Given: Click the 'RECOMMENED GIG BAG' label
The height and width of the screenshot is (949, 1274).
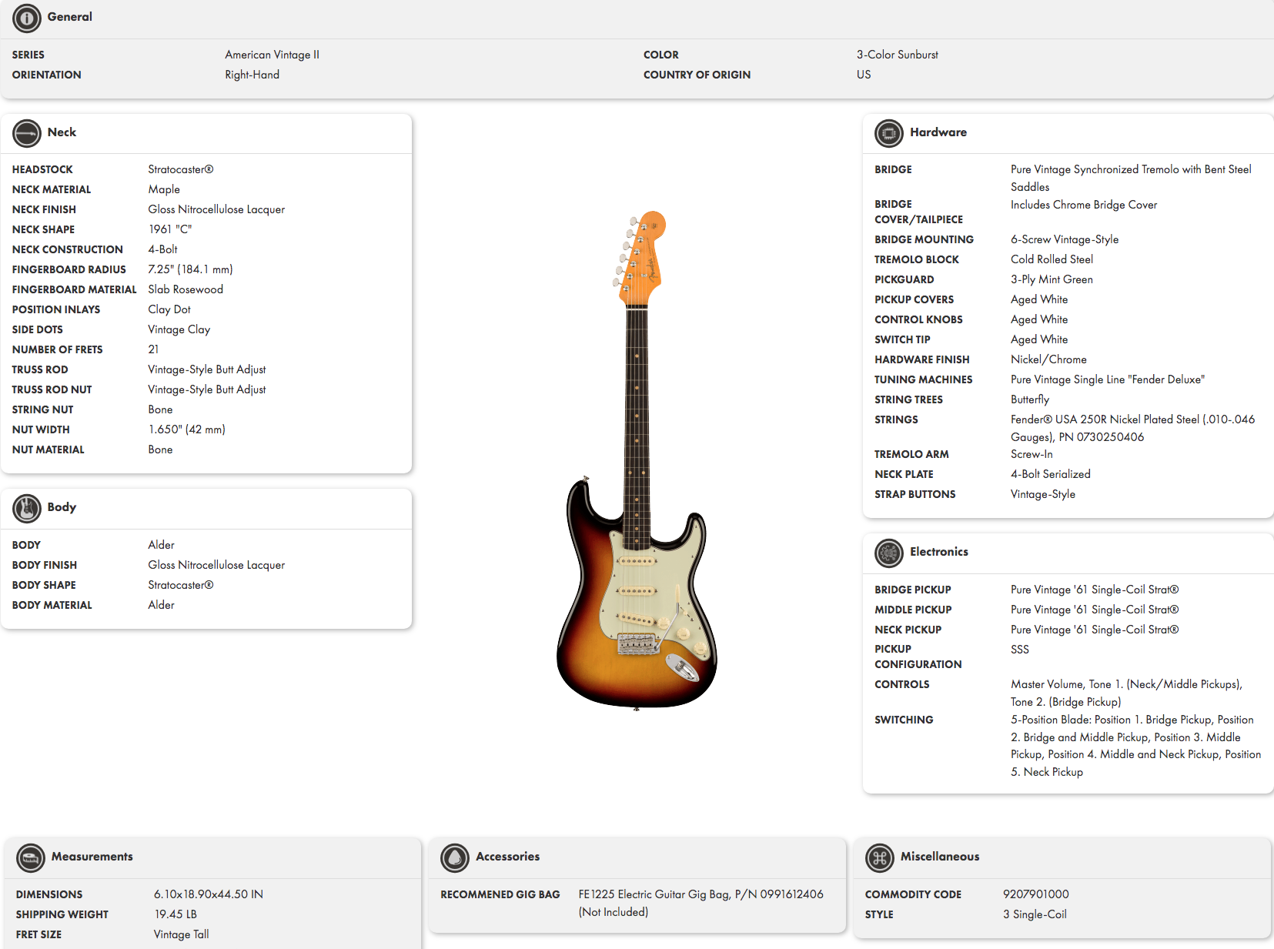Looking at the screenshot, I should 500,894.
